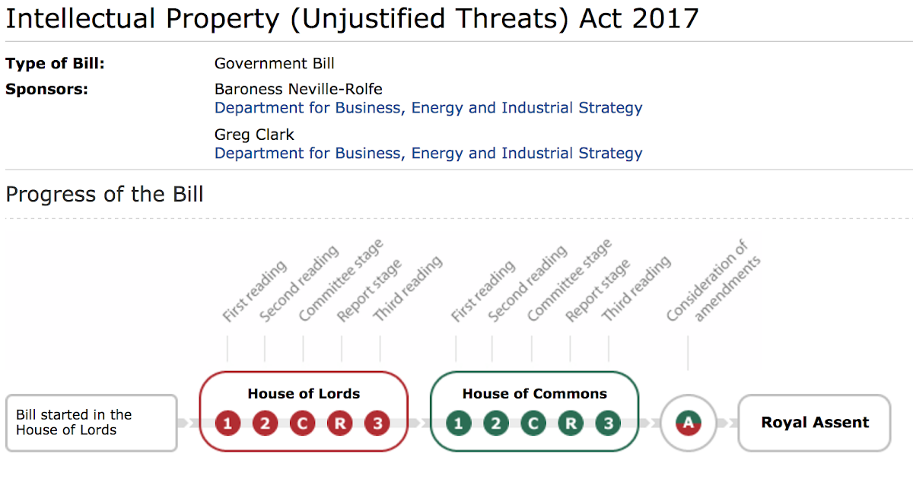
Task: Open the Commons second reading icon
Action: click(495, 423)
